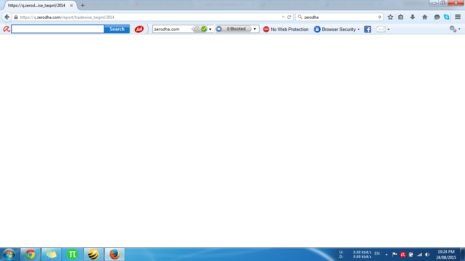Go to the Firefox home page
The height and width of the screenshot is (261, 465).
424,17
